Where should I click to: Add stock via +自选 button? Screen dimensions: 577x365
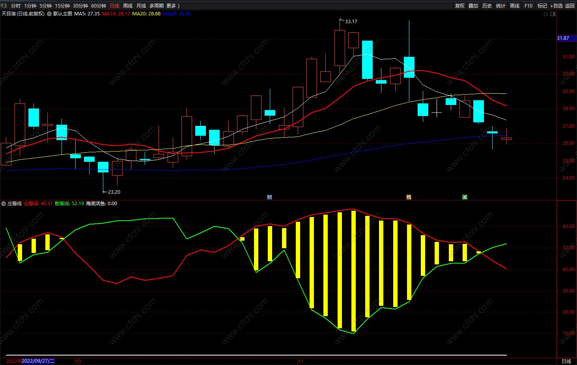click(x=556, y=6)
